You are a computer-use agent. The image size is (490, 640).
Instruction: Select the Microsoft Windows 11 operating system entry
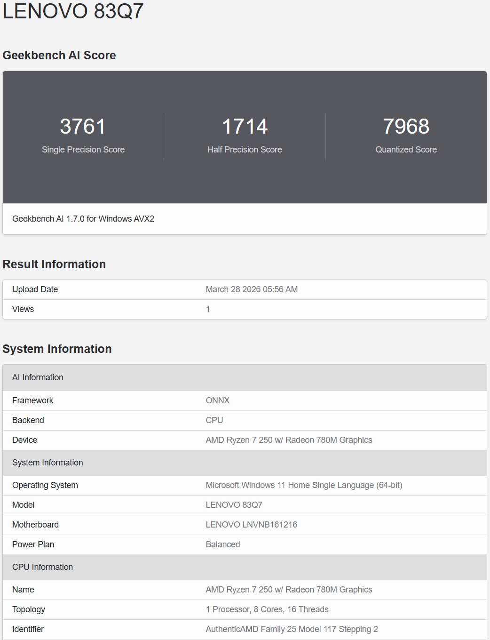(x=304, y=485)
